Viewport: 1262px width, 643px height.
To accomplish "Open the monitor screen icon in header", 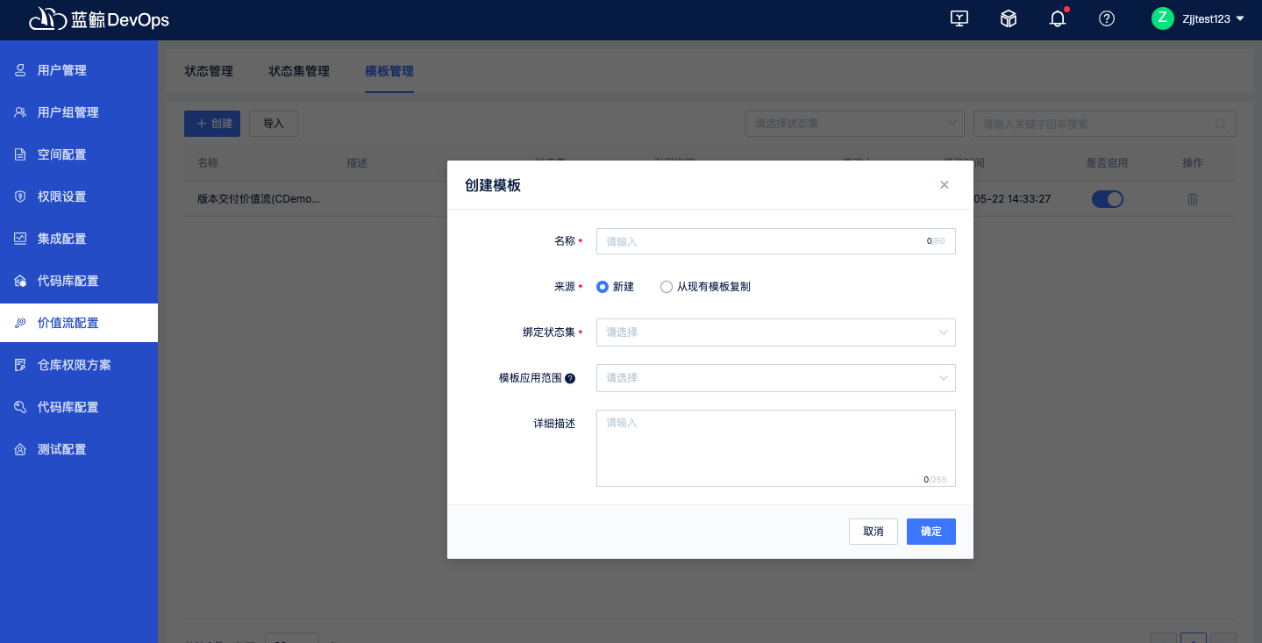I will 959,18.
